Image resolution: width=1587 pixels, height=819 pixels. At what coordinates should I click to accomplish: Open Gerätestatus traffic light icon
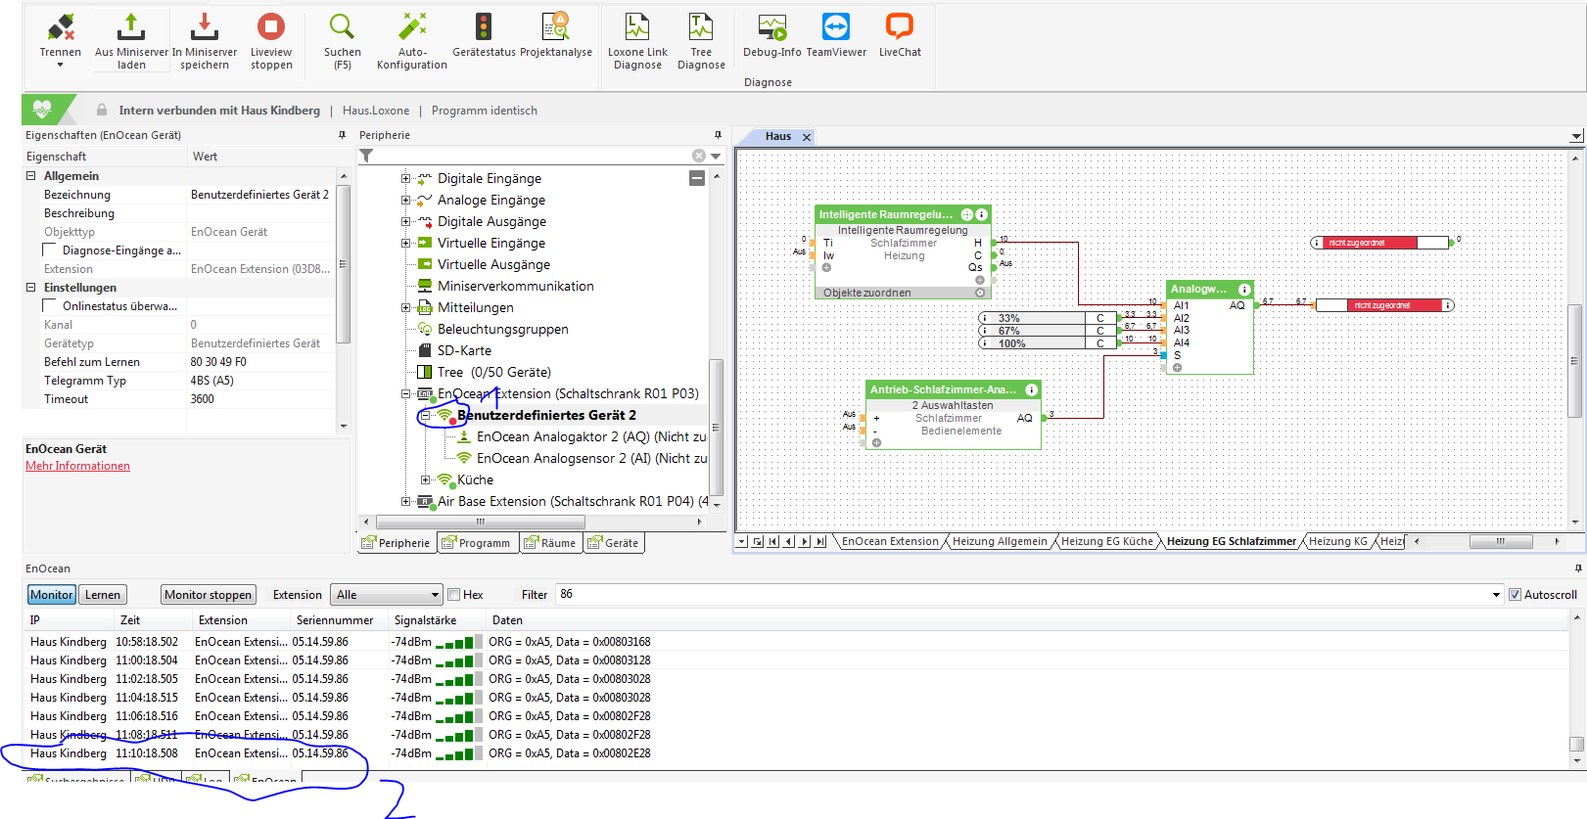[x=484, y=27]
